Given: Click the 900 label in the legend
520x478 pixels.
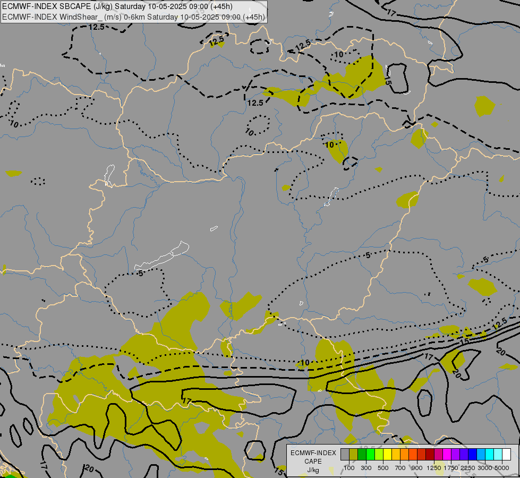Looking at the screenshot, I should point(417,468).
